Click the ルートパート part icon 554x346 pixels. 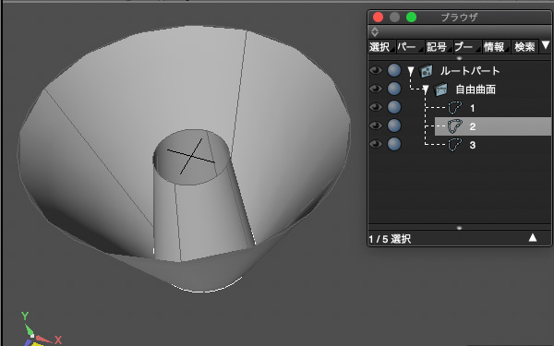pos(427,71)
